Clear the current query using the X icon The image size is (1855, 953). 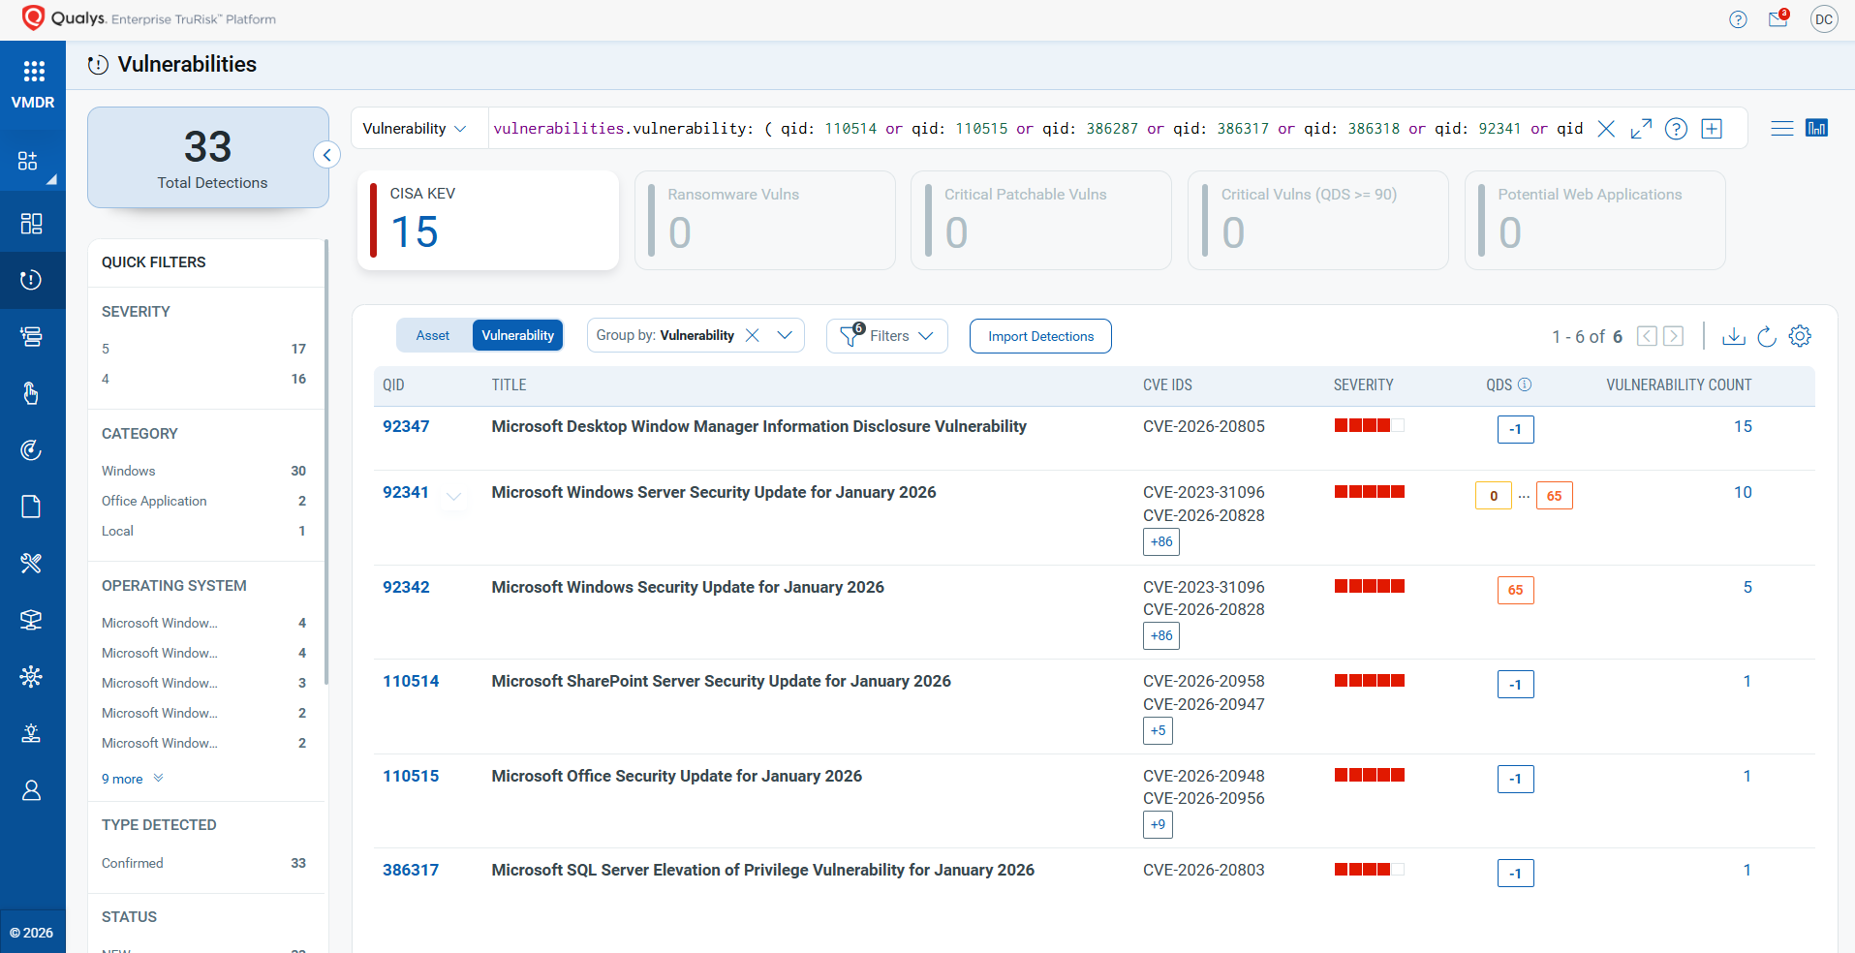1607,128
